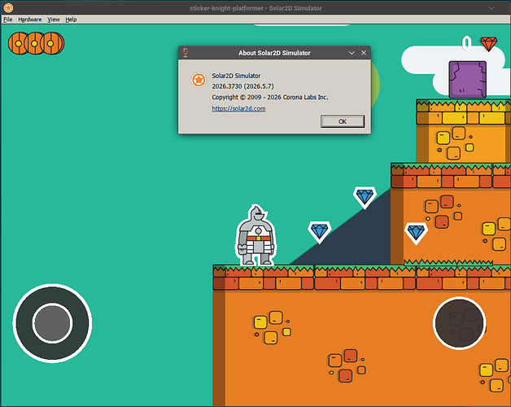Click the OK button in About dialog
511x407 pixels.
pyautogui.click(x=343, y=121)
